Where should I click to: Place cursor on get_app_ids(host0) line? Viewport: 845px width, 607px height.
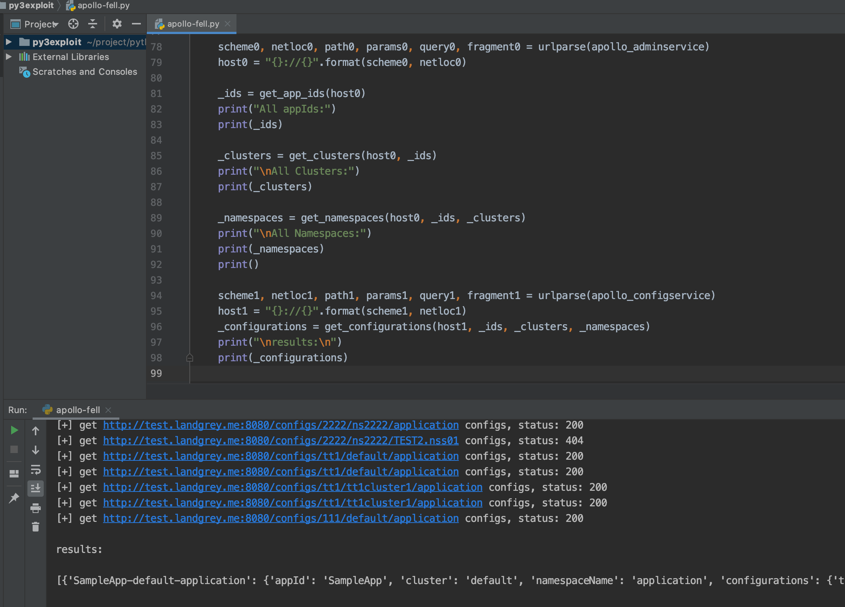291,93
